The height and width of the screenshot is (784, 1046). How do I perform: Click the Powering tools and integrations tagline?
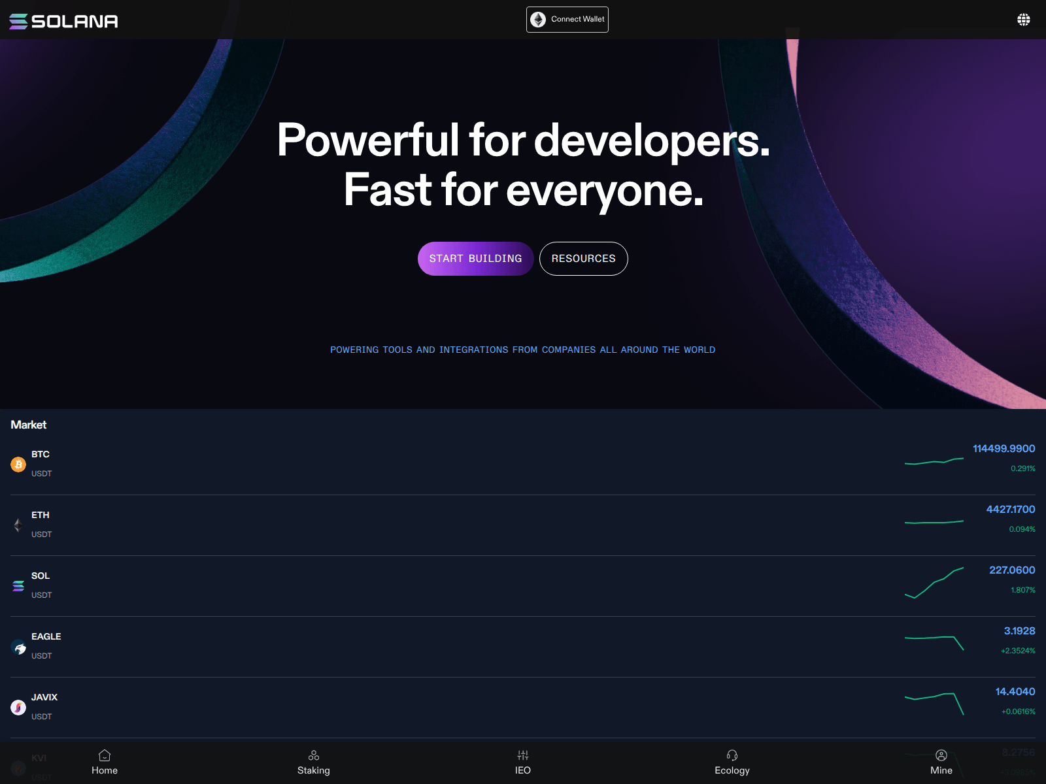523,350
